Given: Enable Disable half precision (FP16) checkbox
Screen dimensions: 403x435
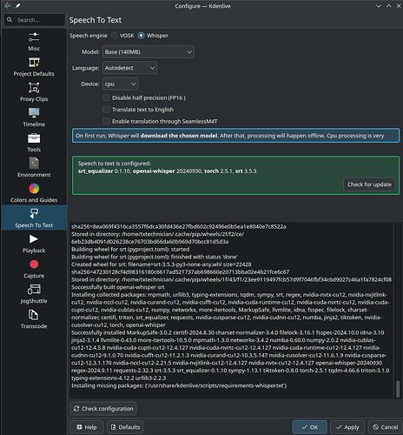Looking at the screenshot, I should pos(106,97).
